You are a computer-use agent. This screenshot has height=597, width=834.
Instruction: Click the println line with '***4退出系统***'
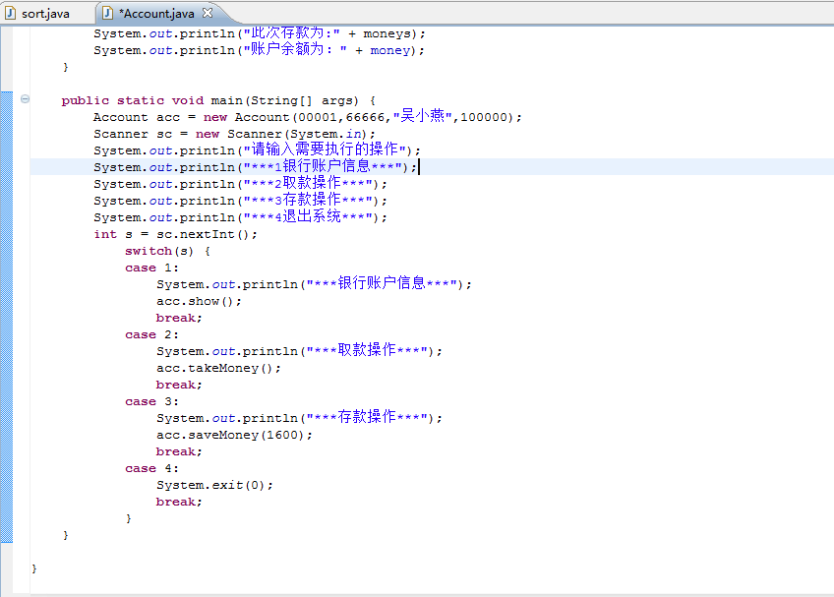240,217
